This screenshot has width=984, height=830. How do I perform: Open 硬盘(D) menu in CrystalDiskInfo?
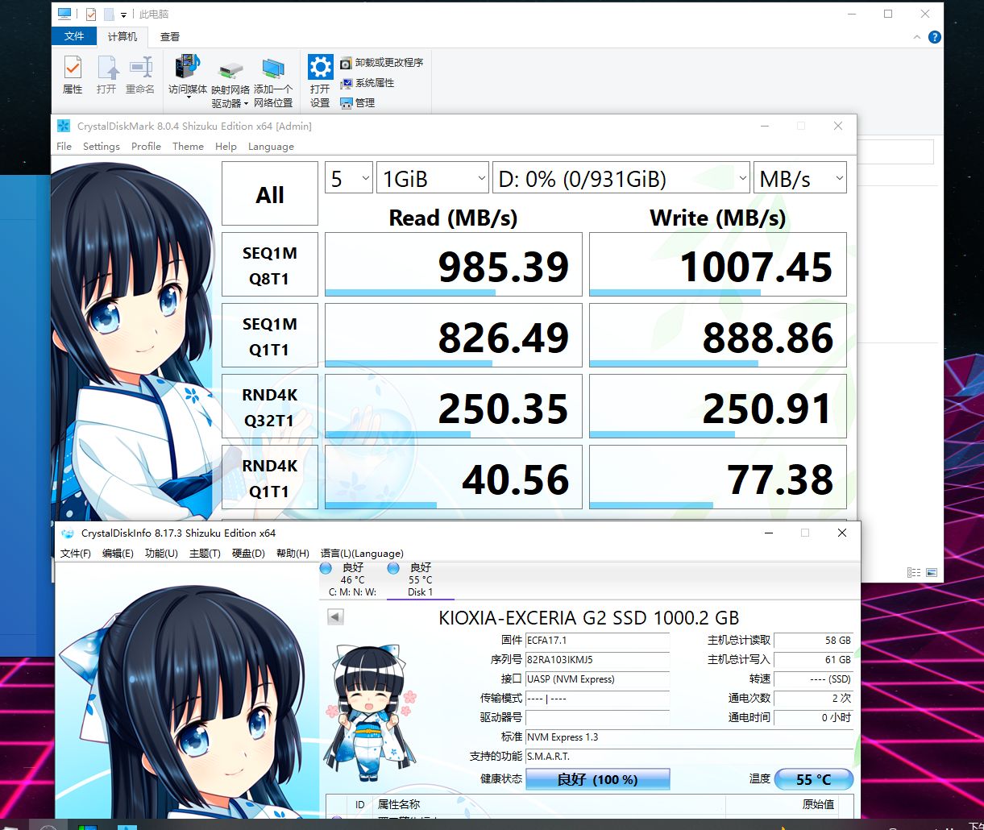[248, 554]
